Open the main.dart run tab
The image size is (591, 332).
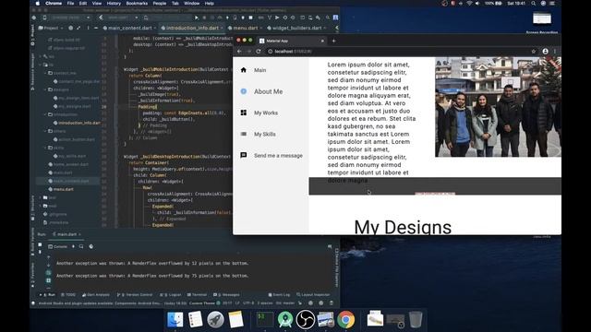pyautogui.click(x=66, y=234)
